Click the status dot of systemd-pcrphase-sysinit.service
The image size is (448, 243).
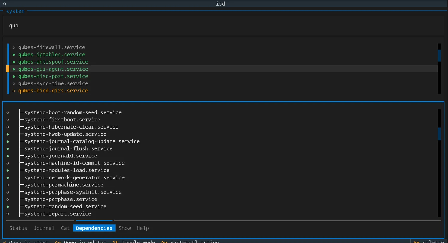tap(8, 192)
